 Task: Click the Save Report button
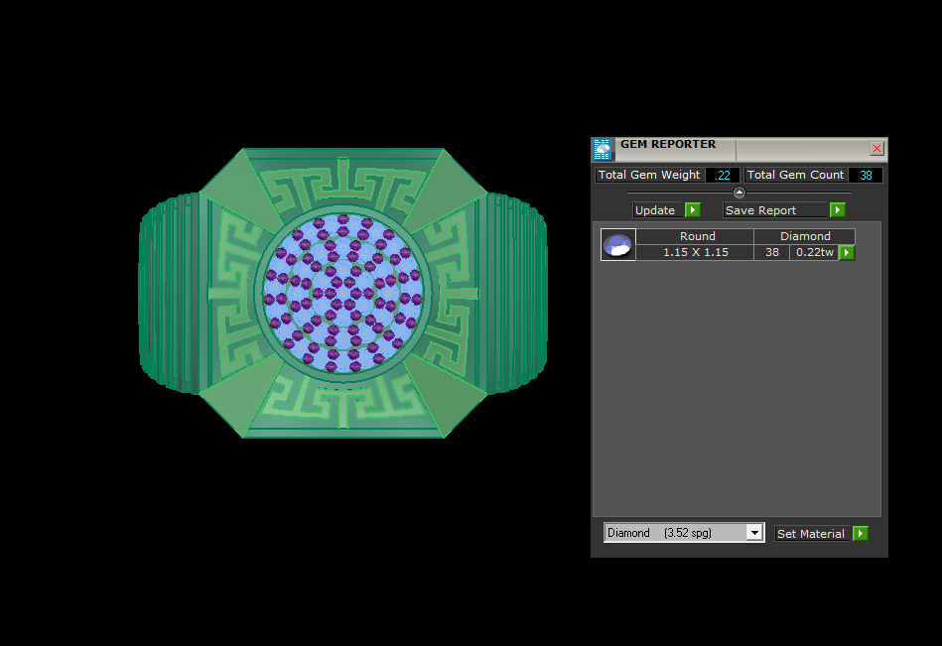click(x=774, y=210)
